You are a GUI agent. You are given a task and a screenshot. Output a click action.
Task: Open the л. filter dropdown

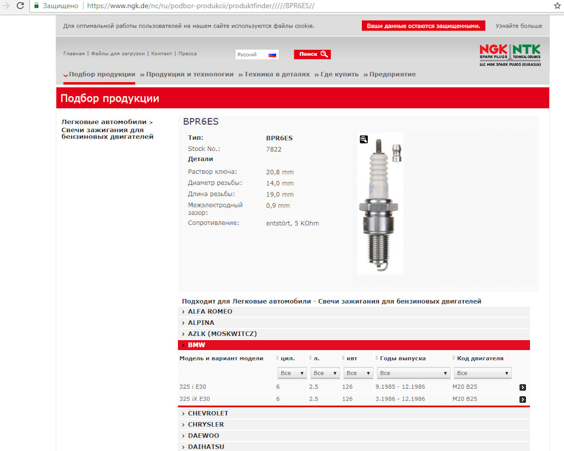click(x=325, y=373)
